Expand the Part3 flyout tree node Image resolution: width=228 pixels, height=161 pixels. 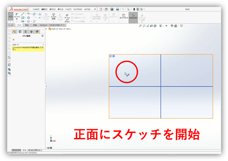(46, 29)
